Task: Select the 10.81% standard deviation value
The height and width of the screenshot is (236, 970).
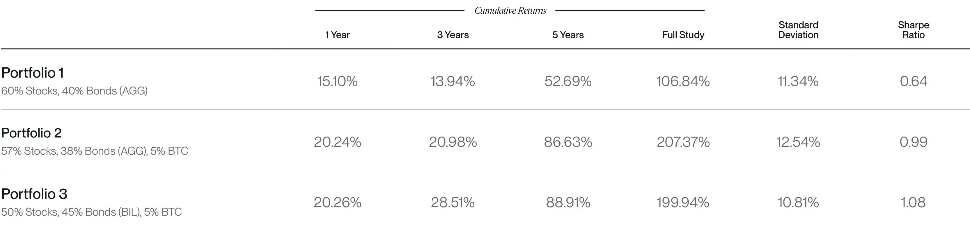Action: [x=798, y=203]
